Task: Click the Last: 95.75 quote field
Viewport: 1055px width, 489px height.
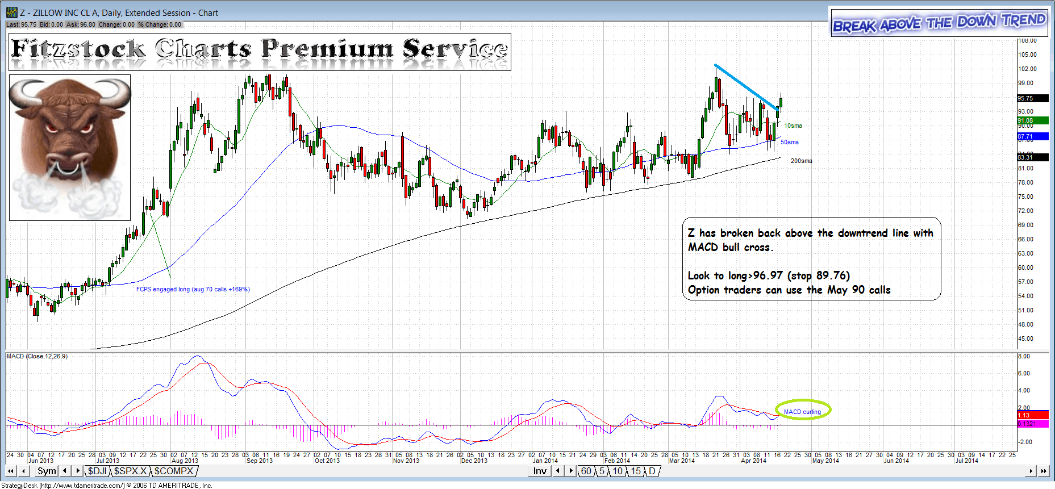Action: 22,24
